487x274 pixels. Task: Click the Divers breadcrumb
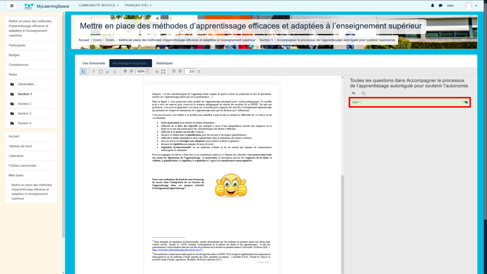point(110,40)
